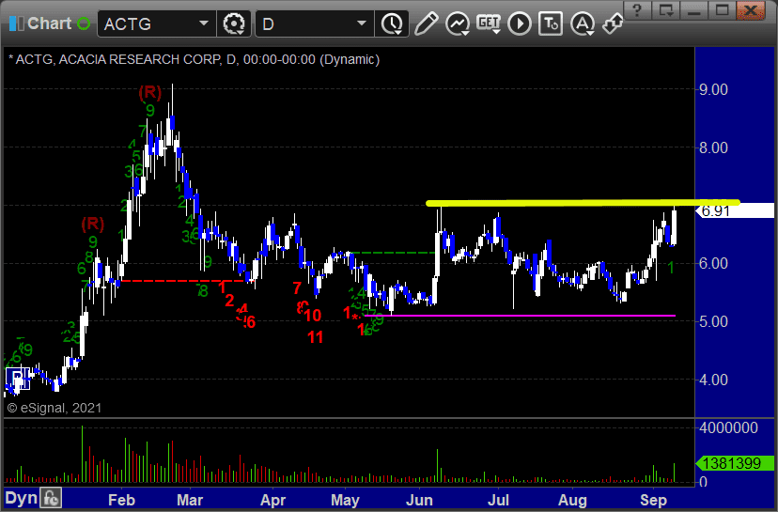This screenshot has height=512, width=778.
Task: Click the Dyn scaling label
Action: 21,498
